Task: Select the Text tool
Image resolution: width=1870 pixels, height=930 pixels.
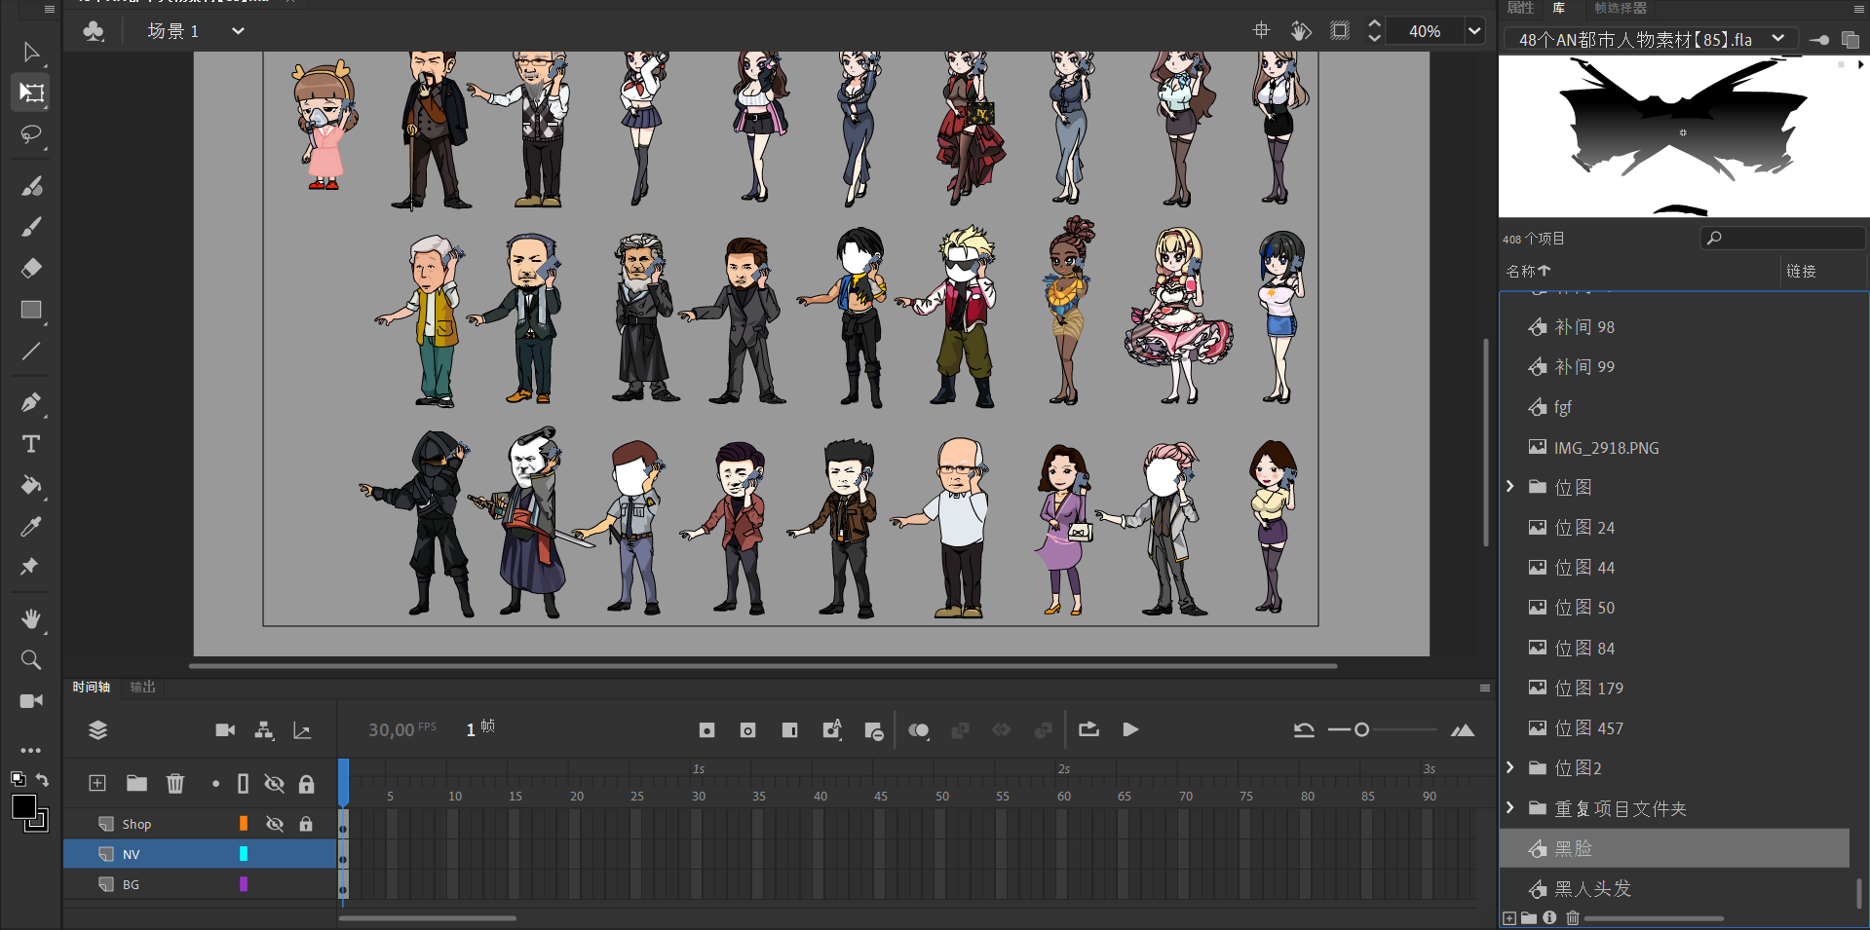Action: click(31, 444)
